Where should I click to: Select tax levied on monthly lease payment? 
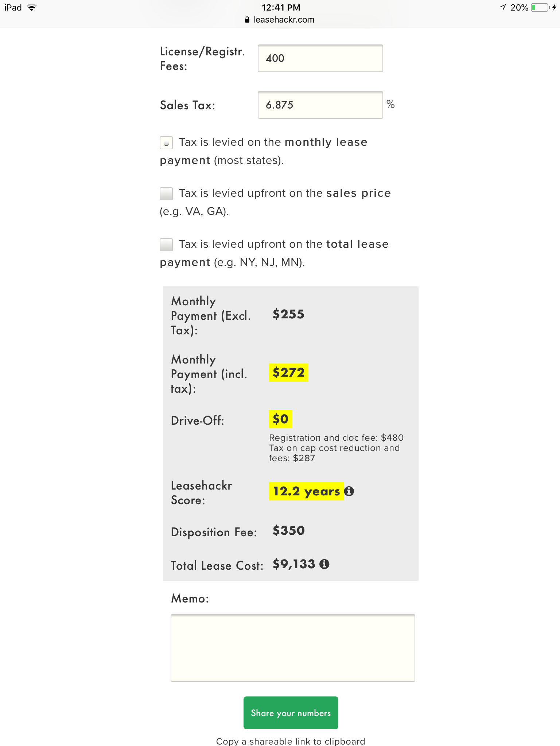pos(166,143)
